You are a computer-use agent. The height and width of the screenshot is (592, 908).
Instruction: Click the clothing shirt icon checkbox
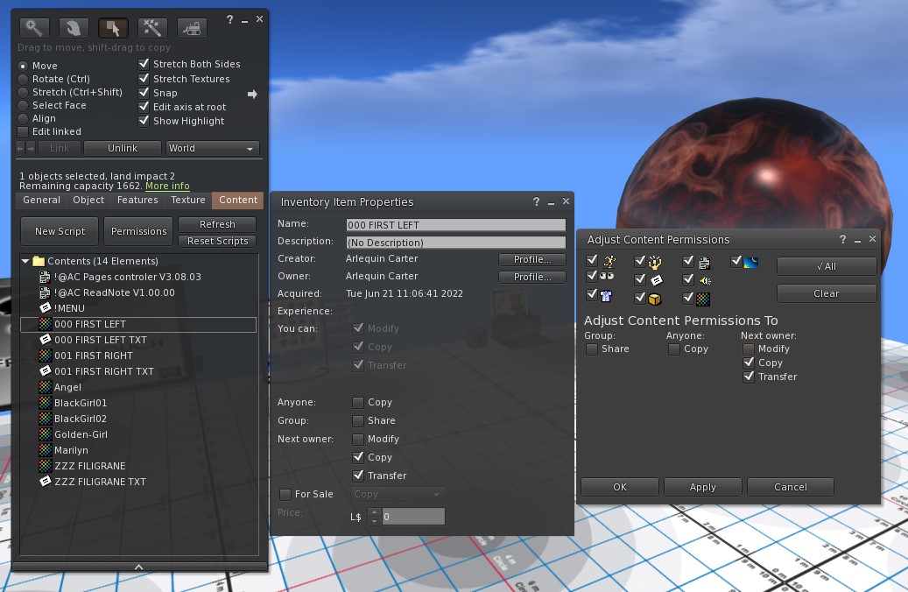tap(593, 296)
